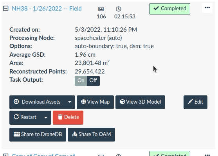The height and width of the screenshot is (156, 218).
Task: Expand the Copy of Copy task below
Action: click(x=6, y=155)
